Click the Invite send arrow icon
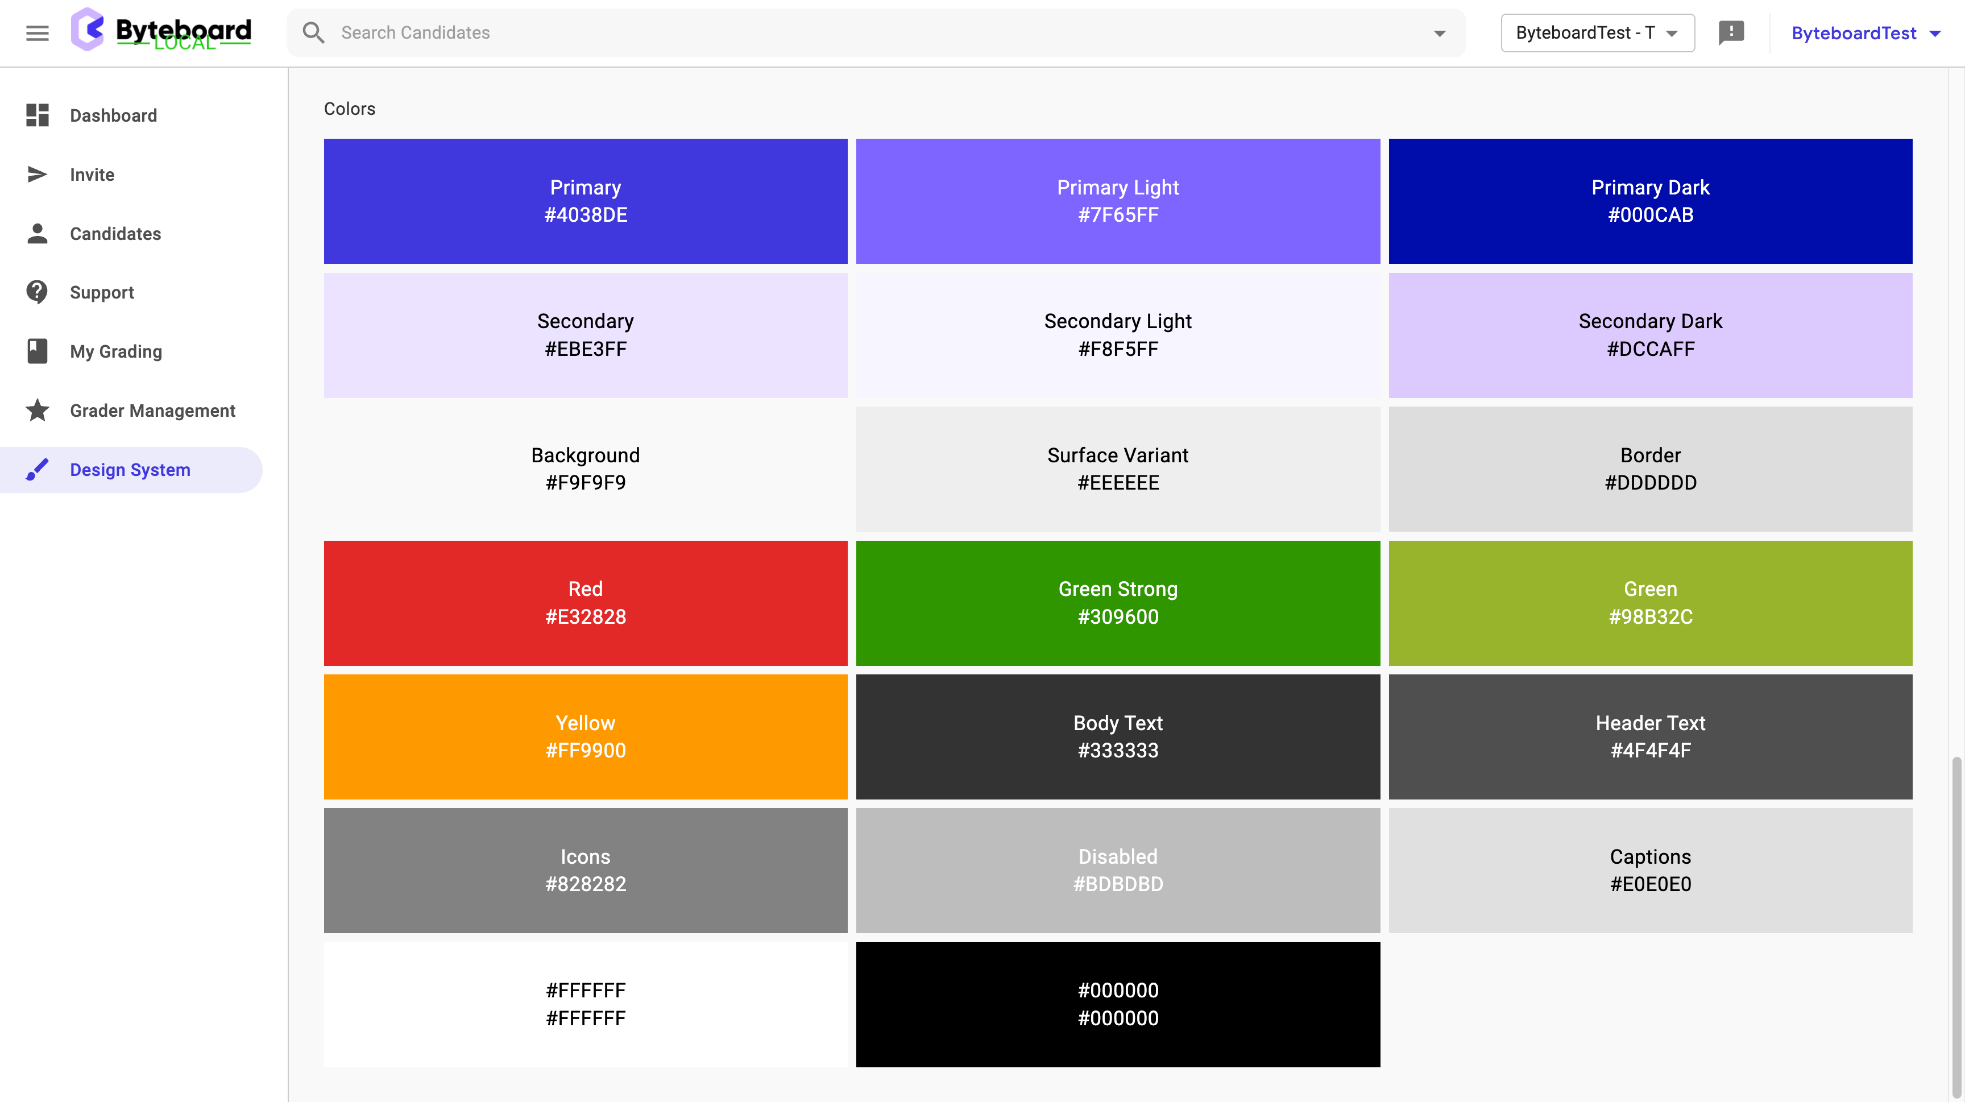The height and width of the screenshot is (1102, 1965). pos(36,175)
